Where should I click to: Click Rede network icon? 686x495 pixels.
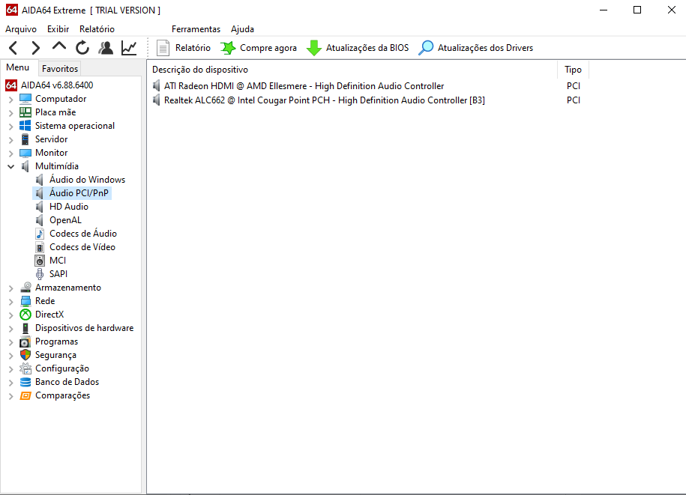[x=25, y=301]
